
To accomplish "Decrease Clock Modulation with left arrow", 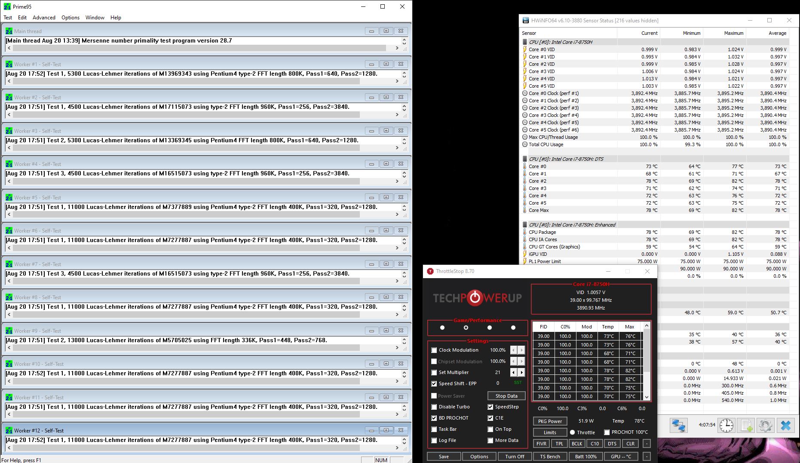I will click(514, 350).
